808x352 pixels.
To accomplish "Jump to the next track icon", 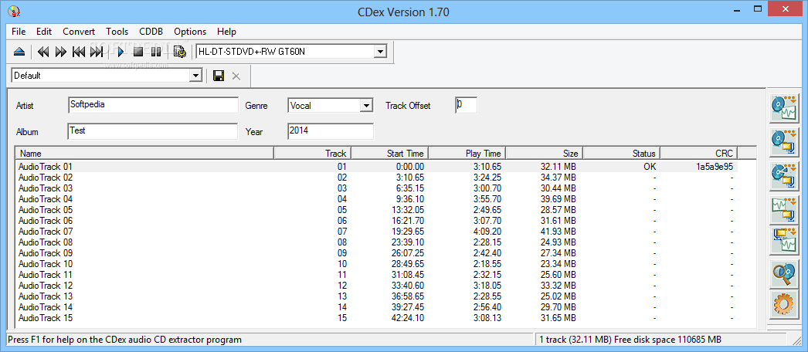I will [97, 52].
